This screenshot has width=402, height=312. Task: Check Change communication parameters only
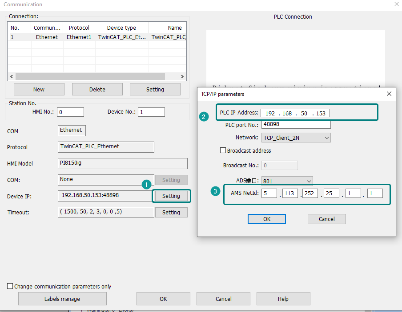click(x=10, y=286)
